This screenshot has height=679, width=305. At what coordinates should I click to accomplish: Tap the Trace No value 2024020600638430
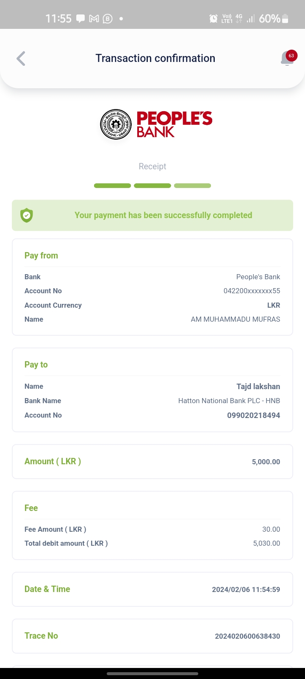(247, 636)
